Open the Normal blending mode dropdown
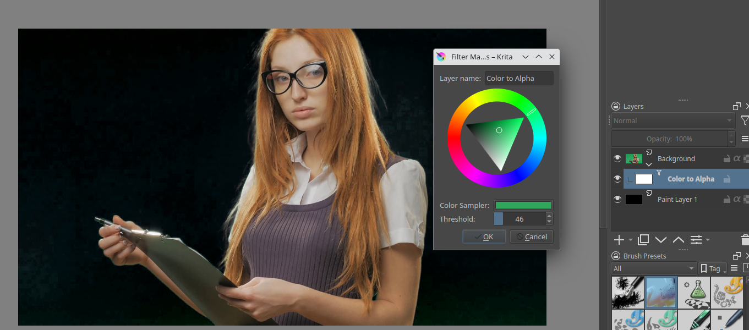The width and height of the screenshot is (749, 330). (673, 120)
